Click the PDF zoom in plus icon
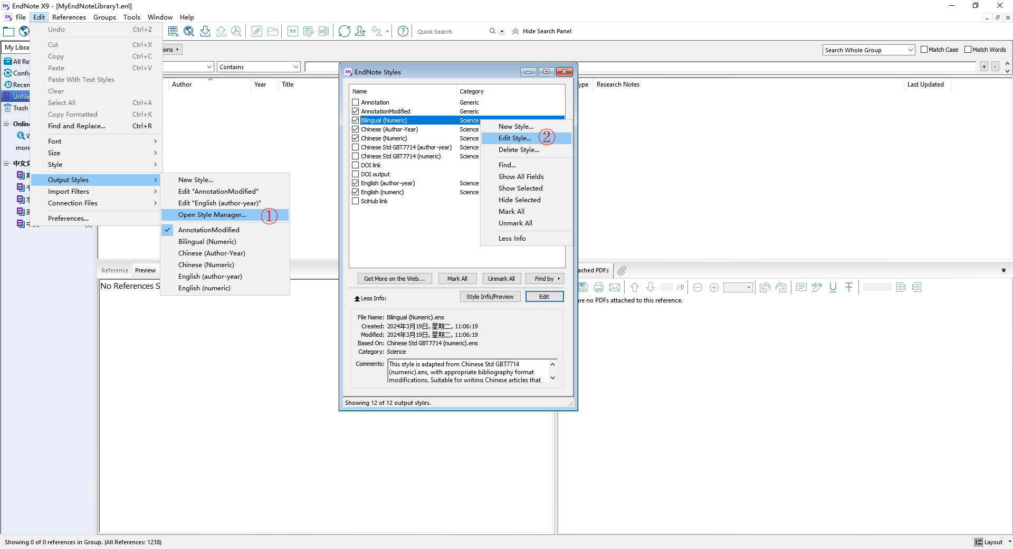The height and width of the screenshot is (549, 1013). pos(714,287)
